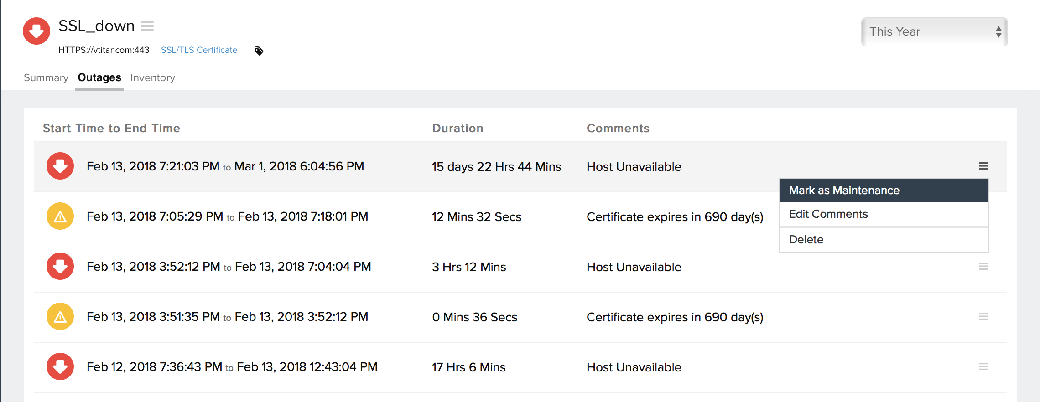1040x402 pixels.
Task: Open row menu for 3 Hrs 12 Mins outage
Action: click(x=983, y=267)
